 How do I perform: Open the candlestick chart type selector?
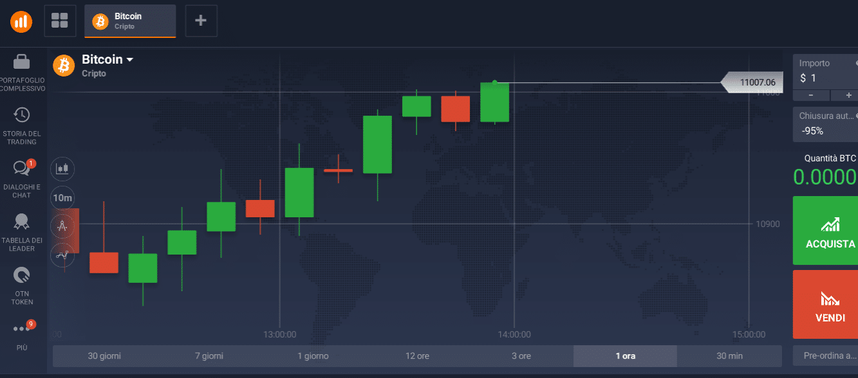point(62,169)
